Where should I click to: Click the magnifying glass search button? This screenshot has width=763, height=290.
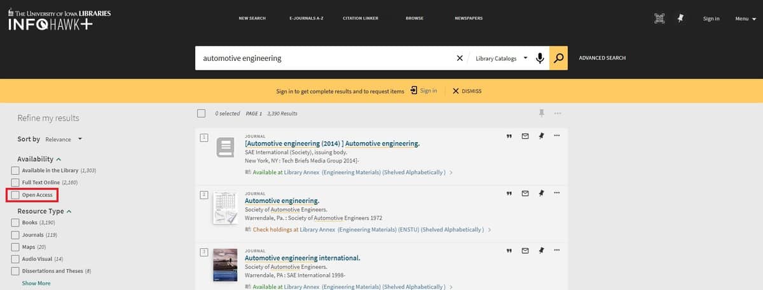tap(558, 58)
